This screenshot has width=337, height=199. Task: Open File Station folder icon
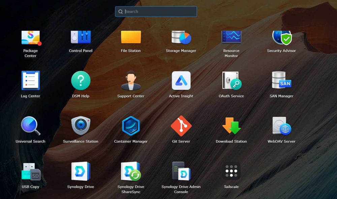click(x=131, y=37)
